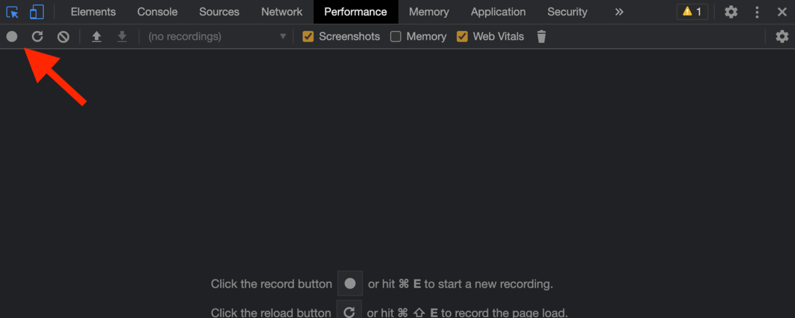The width and height of the screenshot is (795, 318).
Task: Open capture settings gear in Performance toolbar
Action: coord(782,36)
